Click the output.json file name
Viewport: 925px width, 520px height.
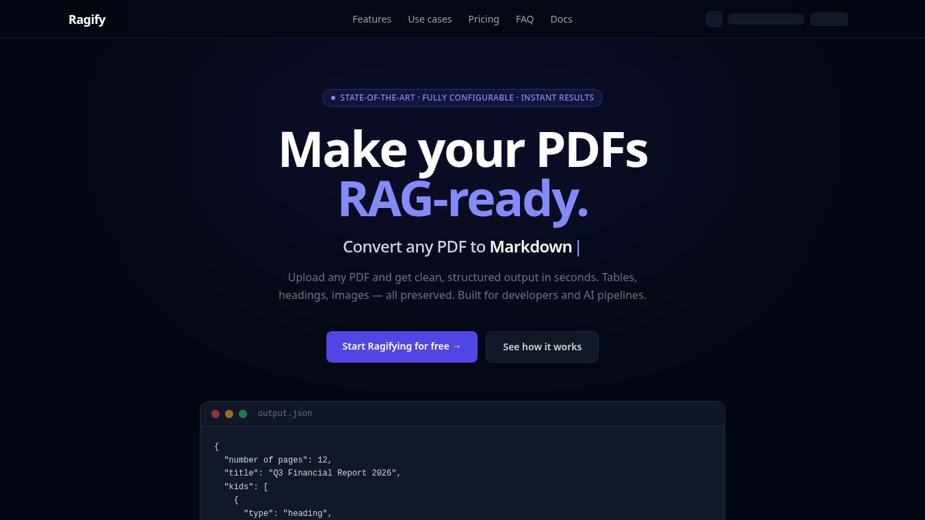(285, 414)
